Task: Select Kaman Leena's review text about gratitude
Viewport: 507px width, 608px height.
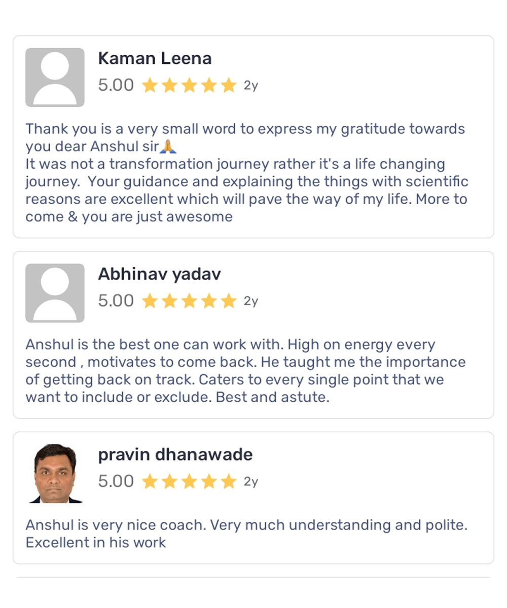Action: coord(246,173)
